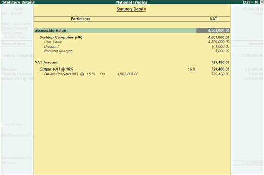Click the 16 % rate value
Screen dimensions: 264x175
[x=192, y=69]
